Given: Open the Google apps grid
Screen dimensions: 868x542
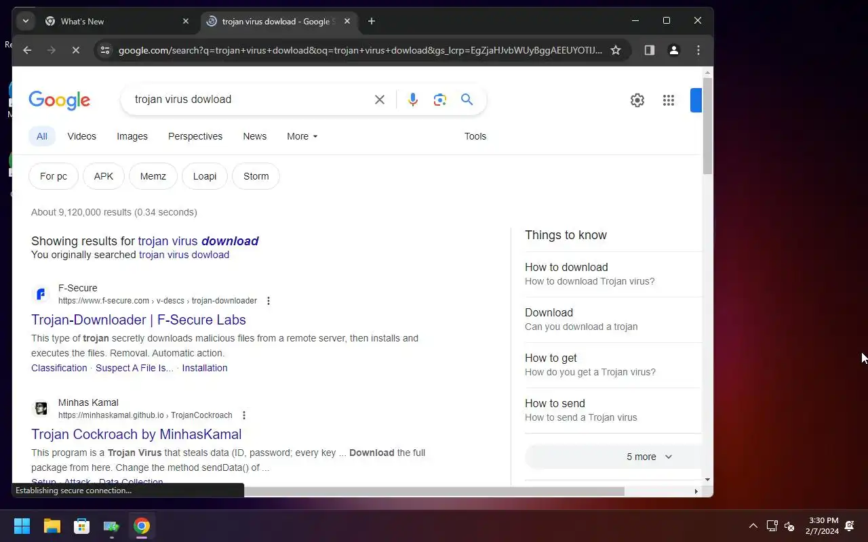Looking at the screenshot, I should click(x=669, y=100).
